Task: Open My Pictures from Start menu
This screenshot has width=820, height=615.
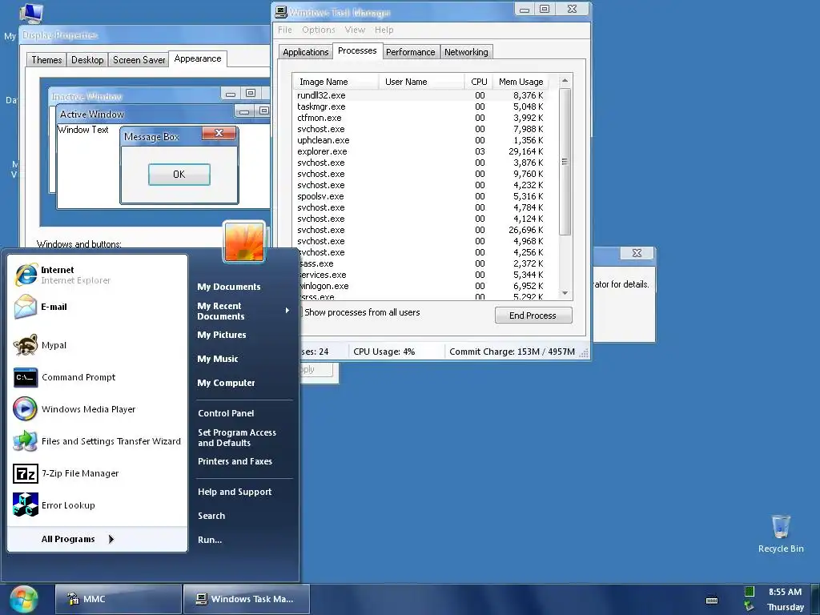Action: 222,335
